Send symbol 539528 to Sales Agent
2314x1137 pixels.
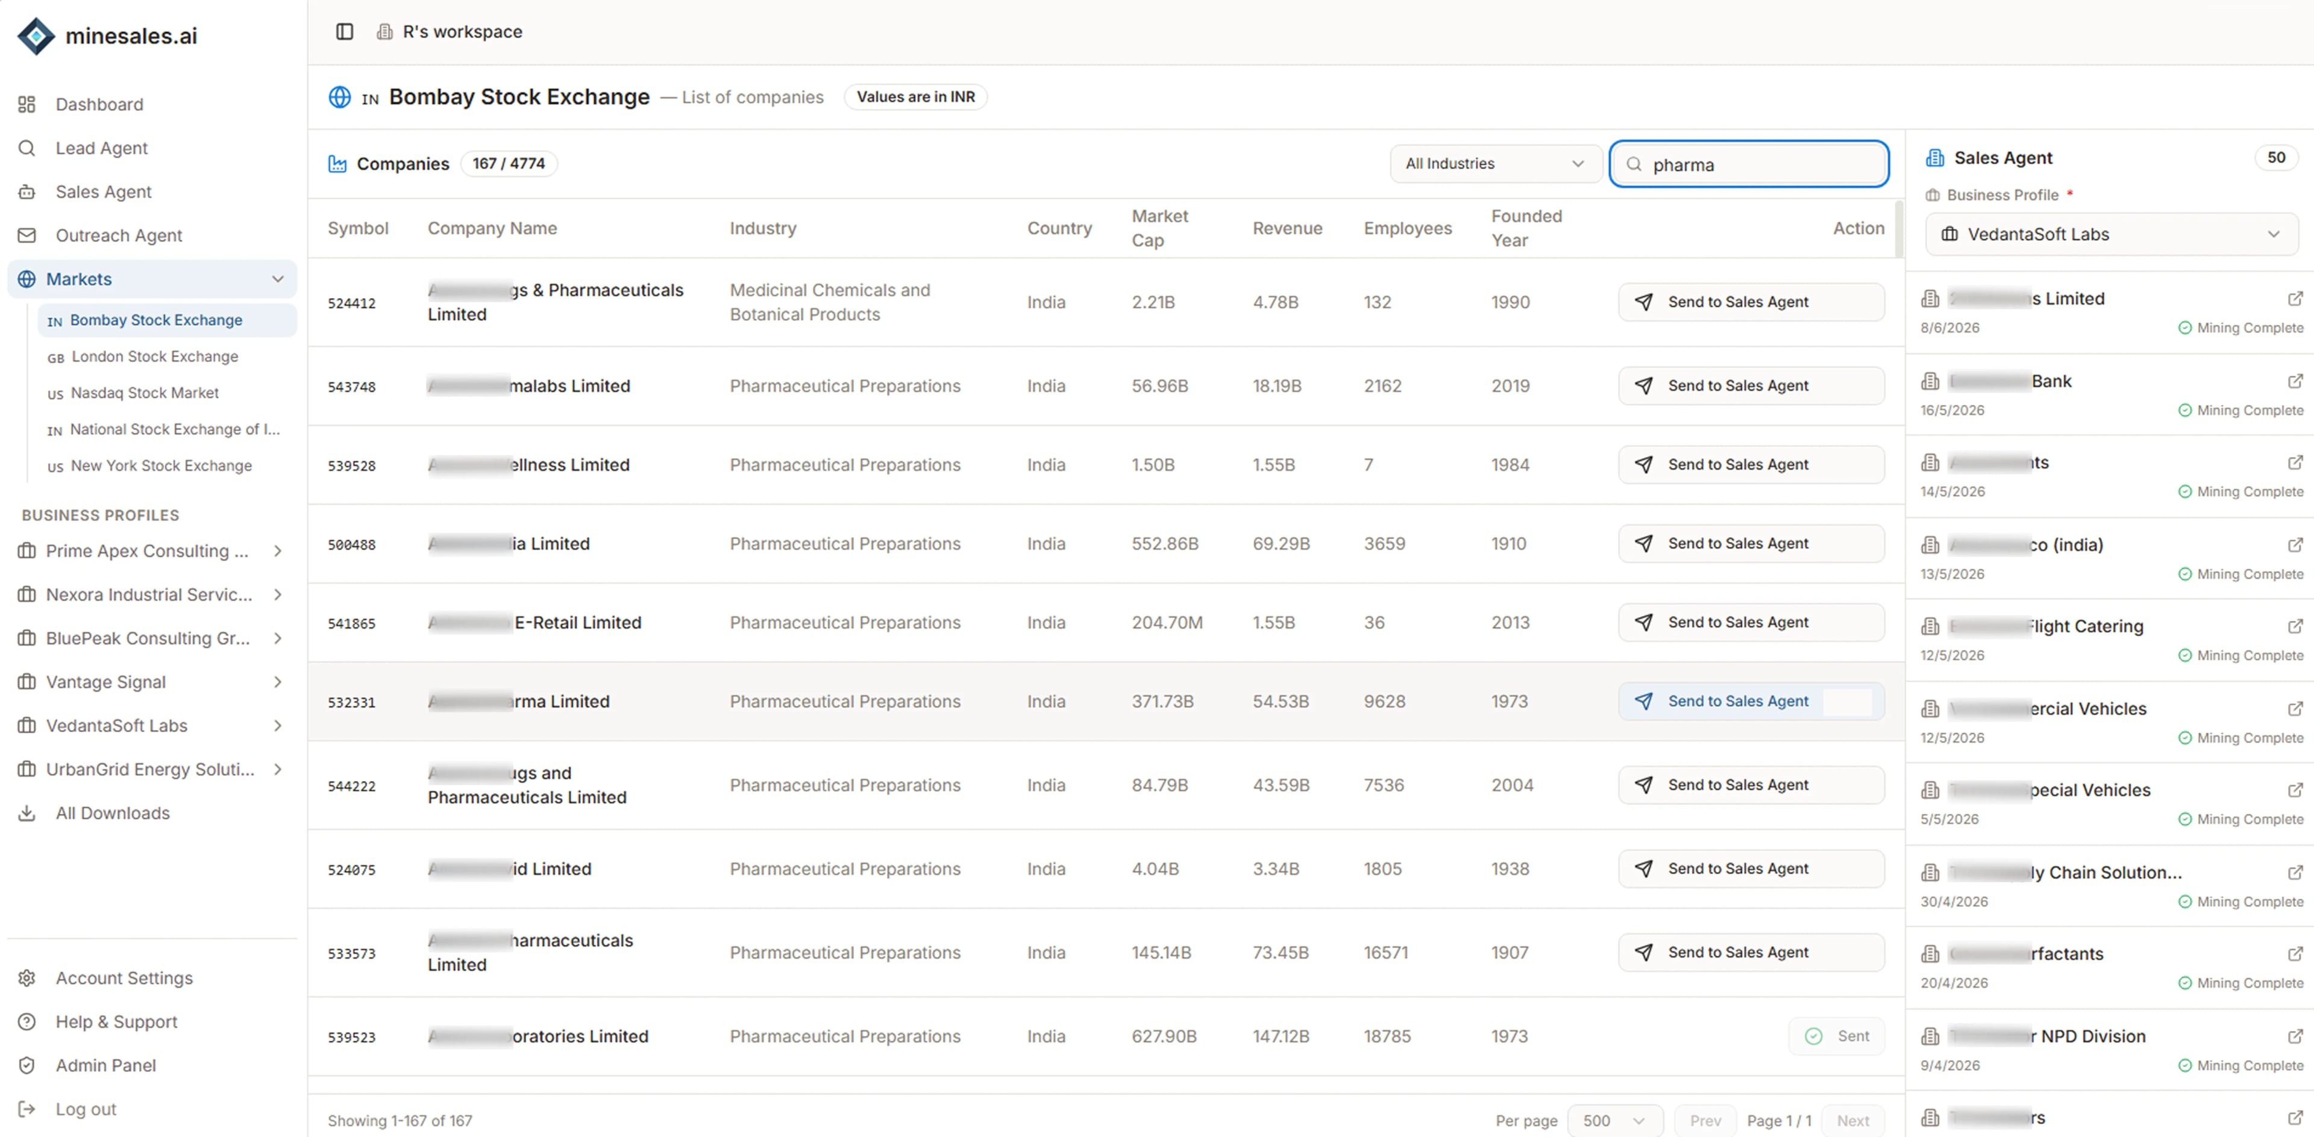pos(1751,465)
